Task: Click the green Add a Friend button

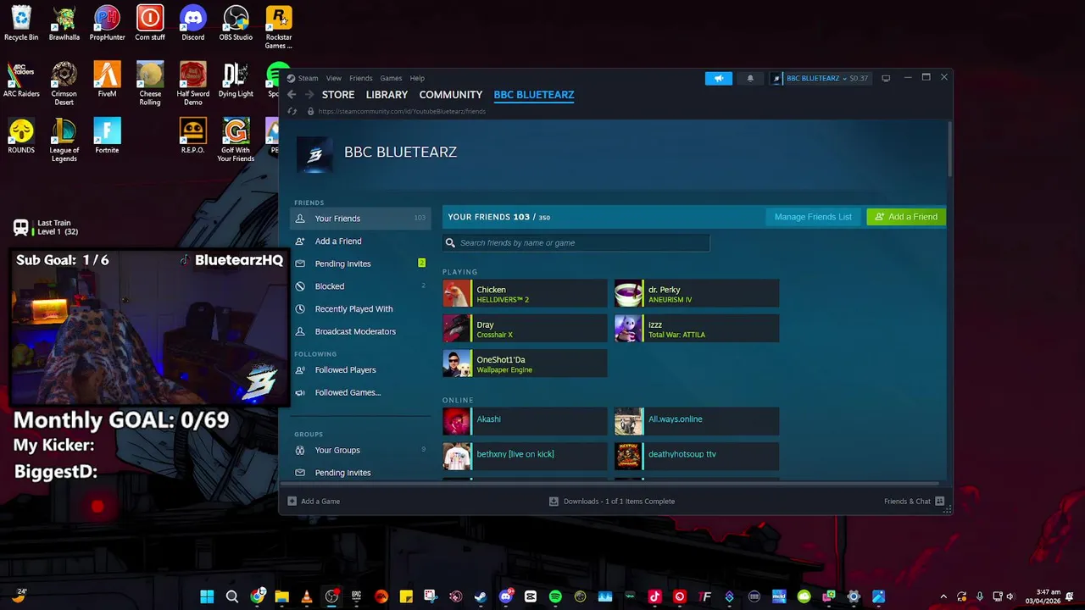Action: (x=906, y=217)
